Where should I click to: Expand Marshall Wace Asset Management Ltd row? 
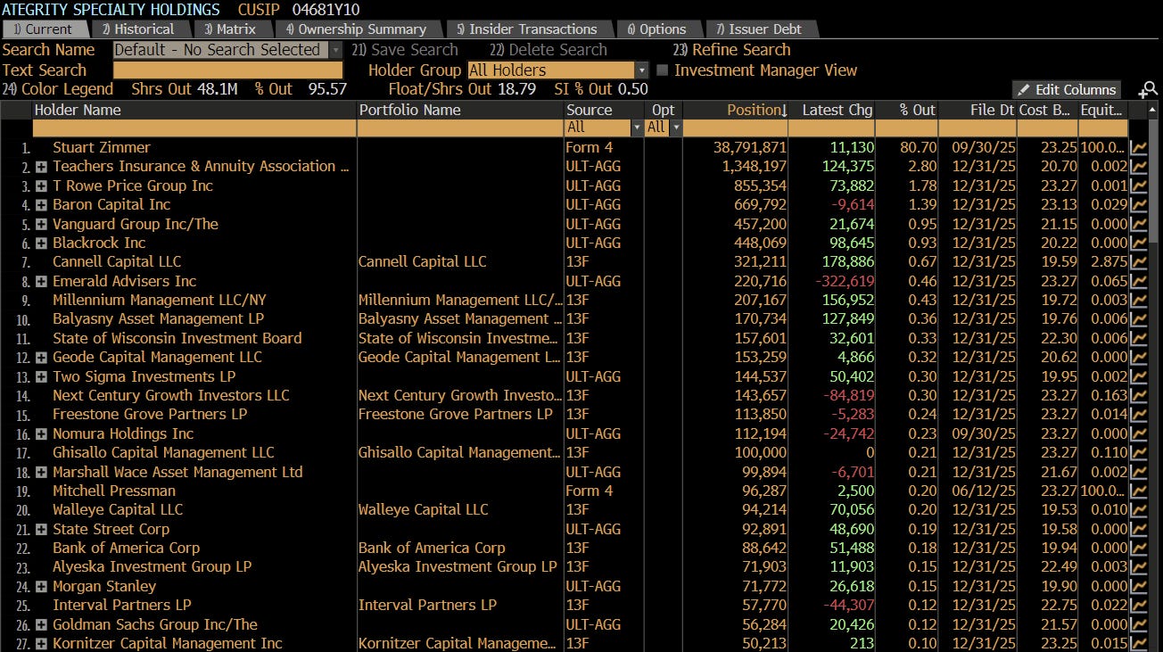coord(41,473)
